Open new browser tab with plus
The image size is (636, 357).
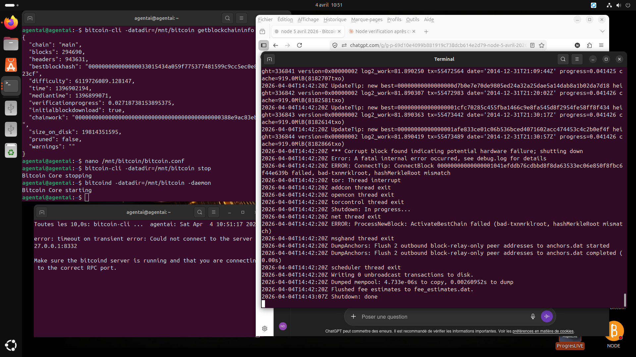point(426,31)
